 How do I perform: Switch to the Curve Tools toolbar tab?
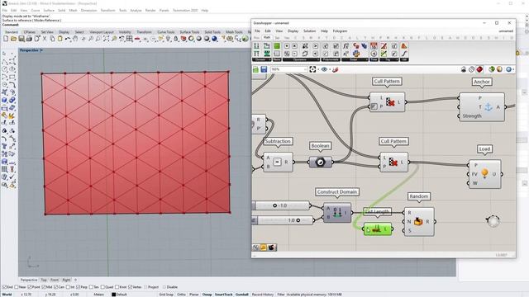(x=165, y=32)
